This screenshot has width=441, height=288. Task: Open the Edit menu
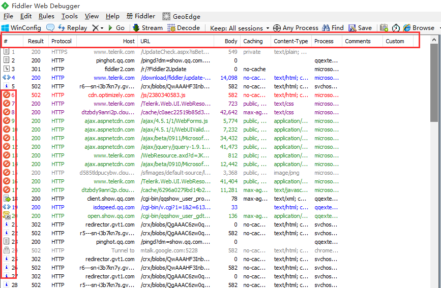pyautogui.click(x=26, y=16)
